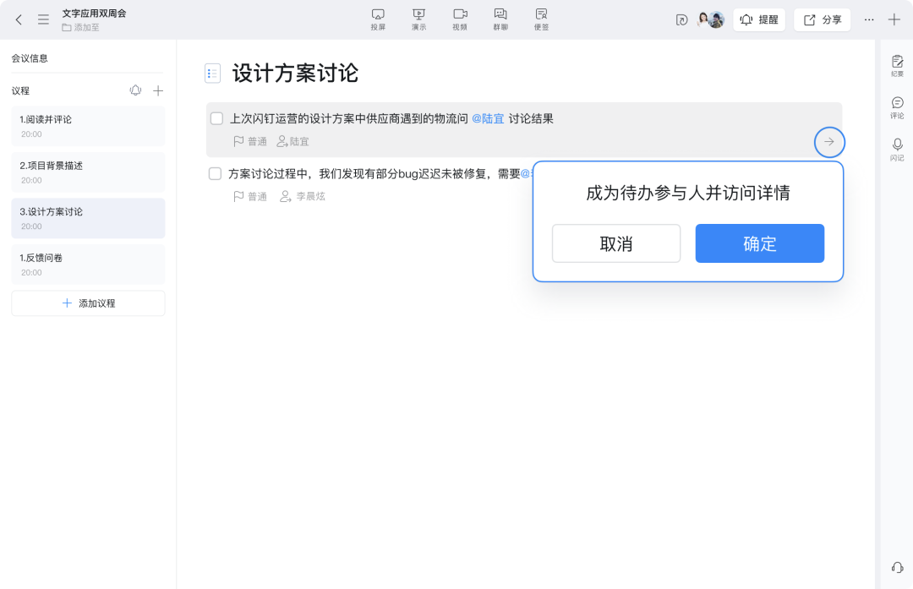Click 确定 to confirm
913x589 pixels.
759,243
